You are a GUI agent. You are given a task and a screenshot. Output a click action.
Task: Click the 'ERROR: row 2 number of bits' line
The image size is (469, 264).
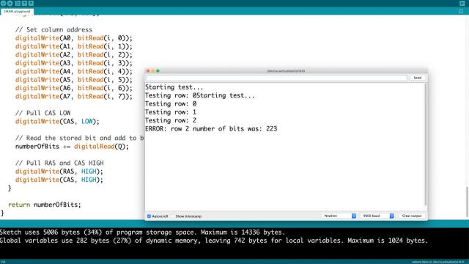[211, 129]
